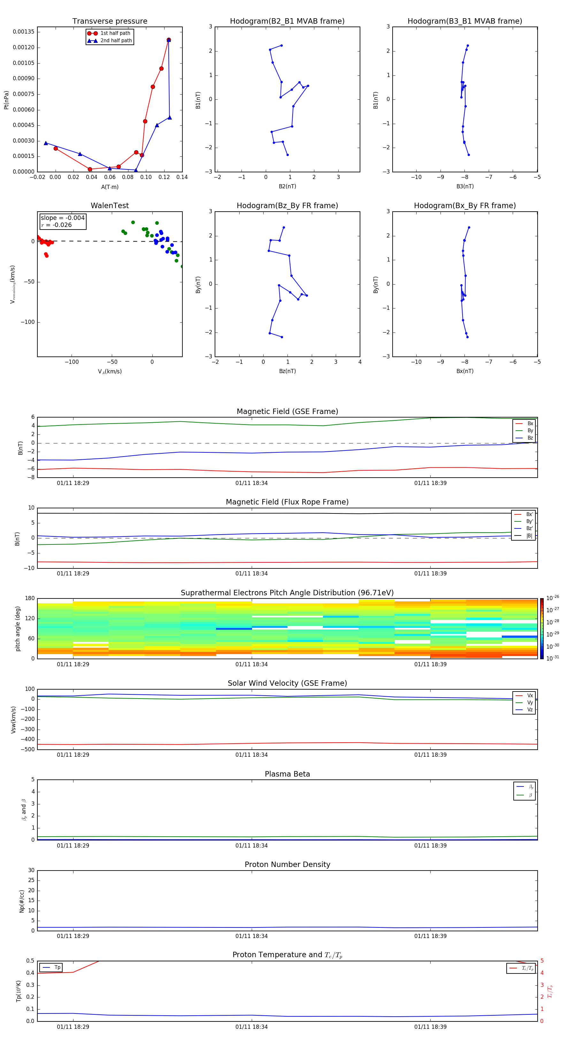Click the Suprathermal Electrons Pitch Angle Distribution title

click(287, 593)
